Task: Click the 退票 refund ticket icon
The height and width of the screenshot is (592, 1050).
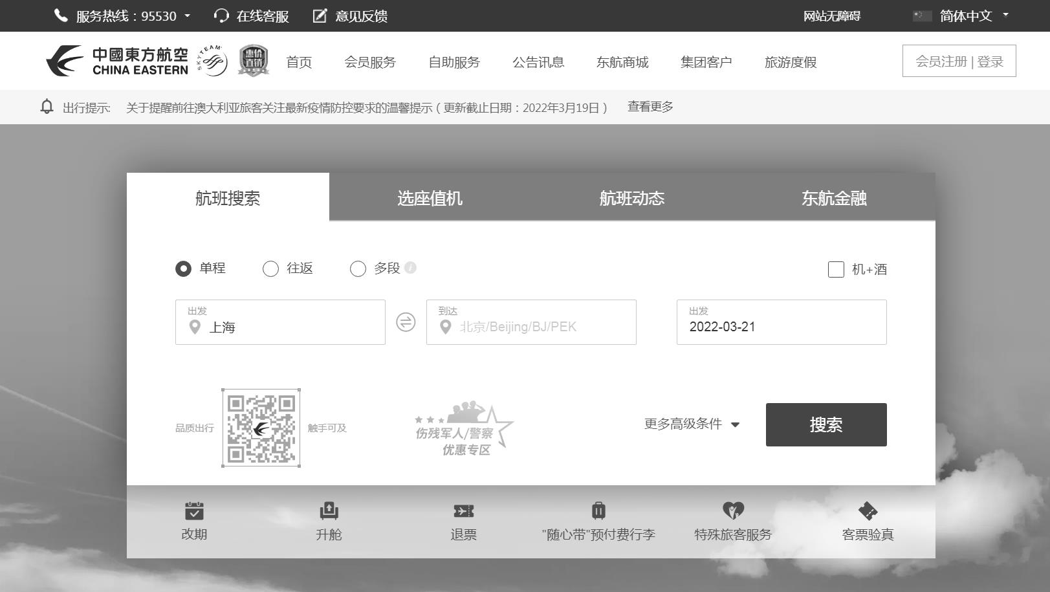Action: coord(463,512)
